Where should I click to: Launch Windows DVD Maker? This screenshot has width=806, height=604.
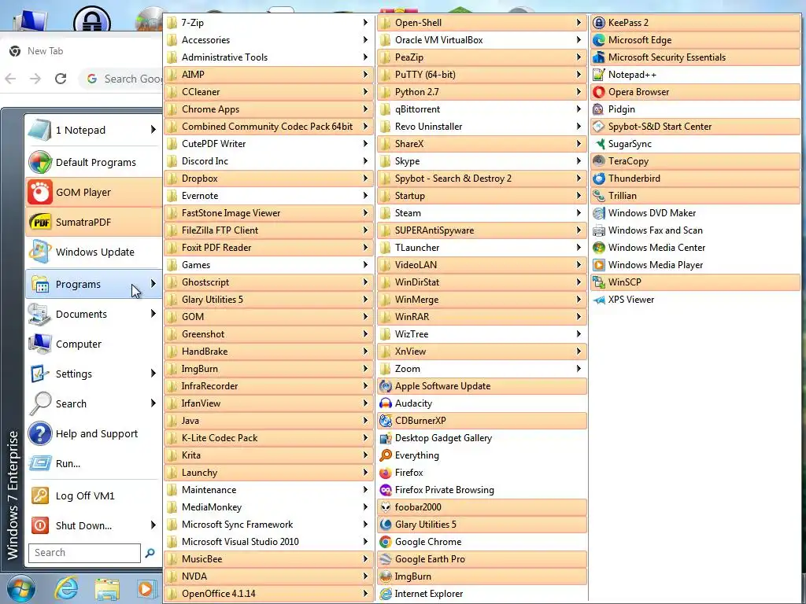[695, 213]
